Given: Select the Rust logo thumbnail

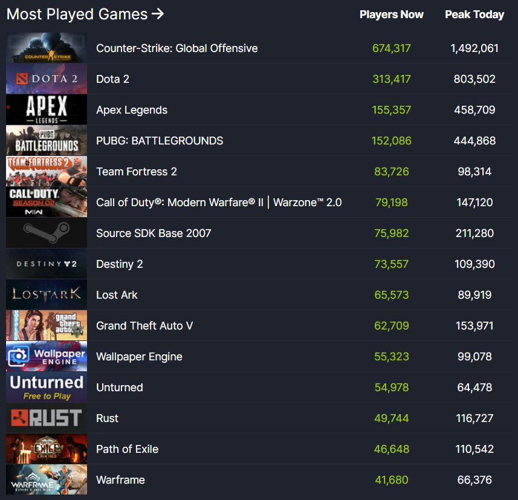Looking at the screenshot, I should [47, 418].
